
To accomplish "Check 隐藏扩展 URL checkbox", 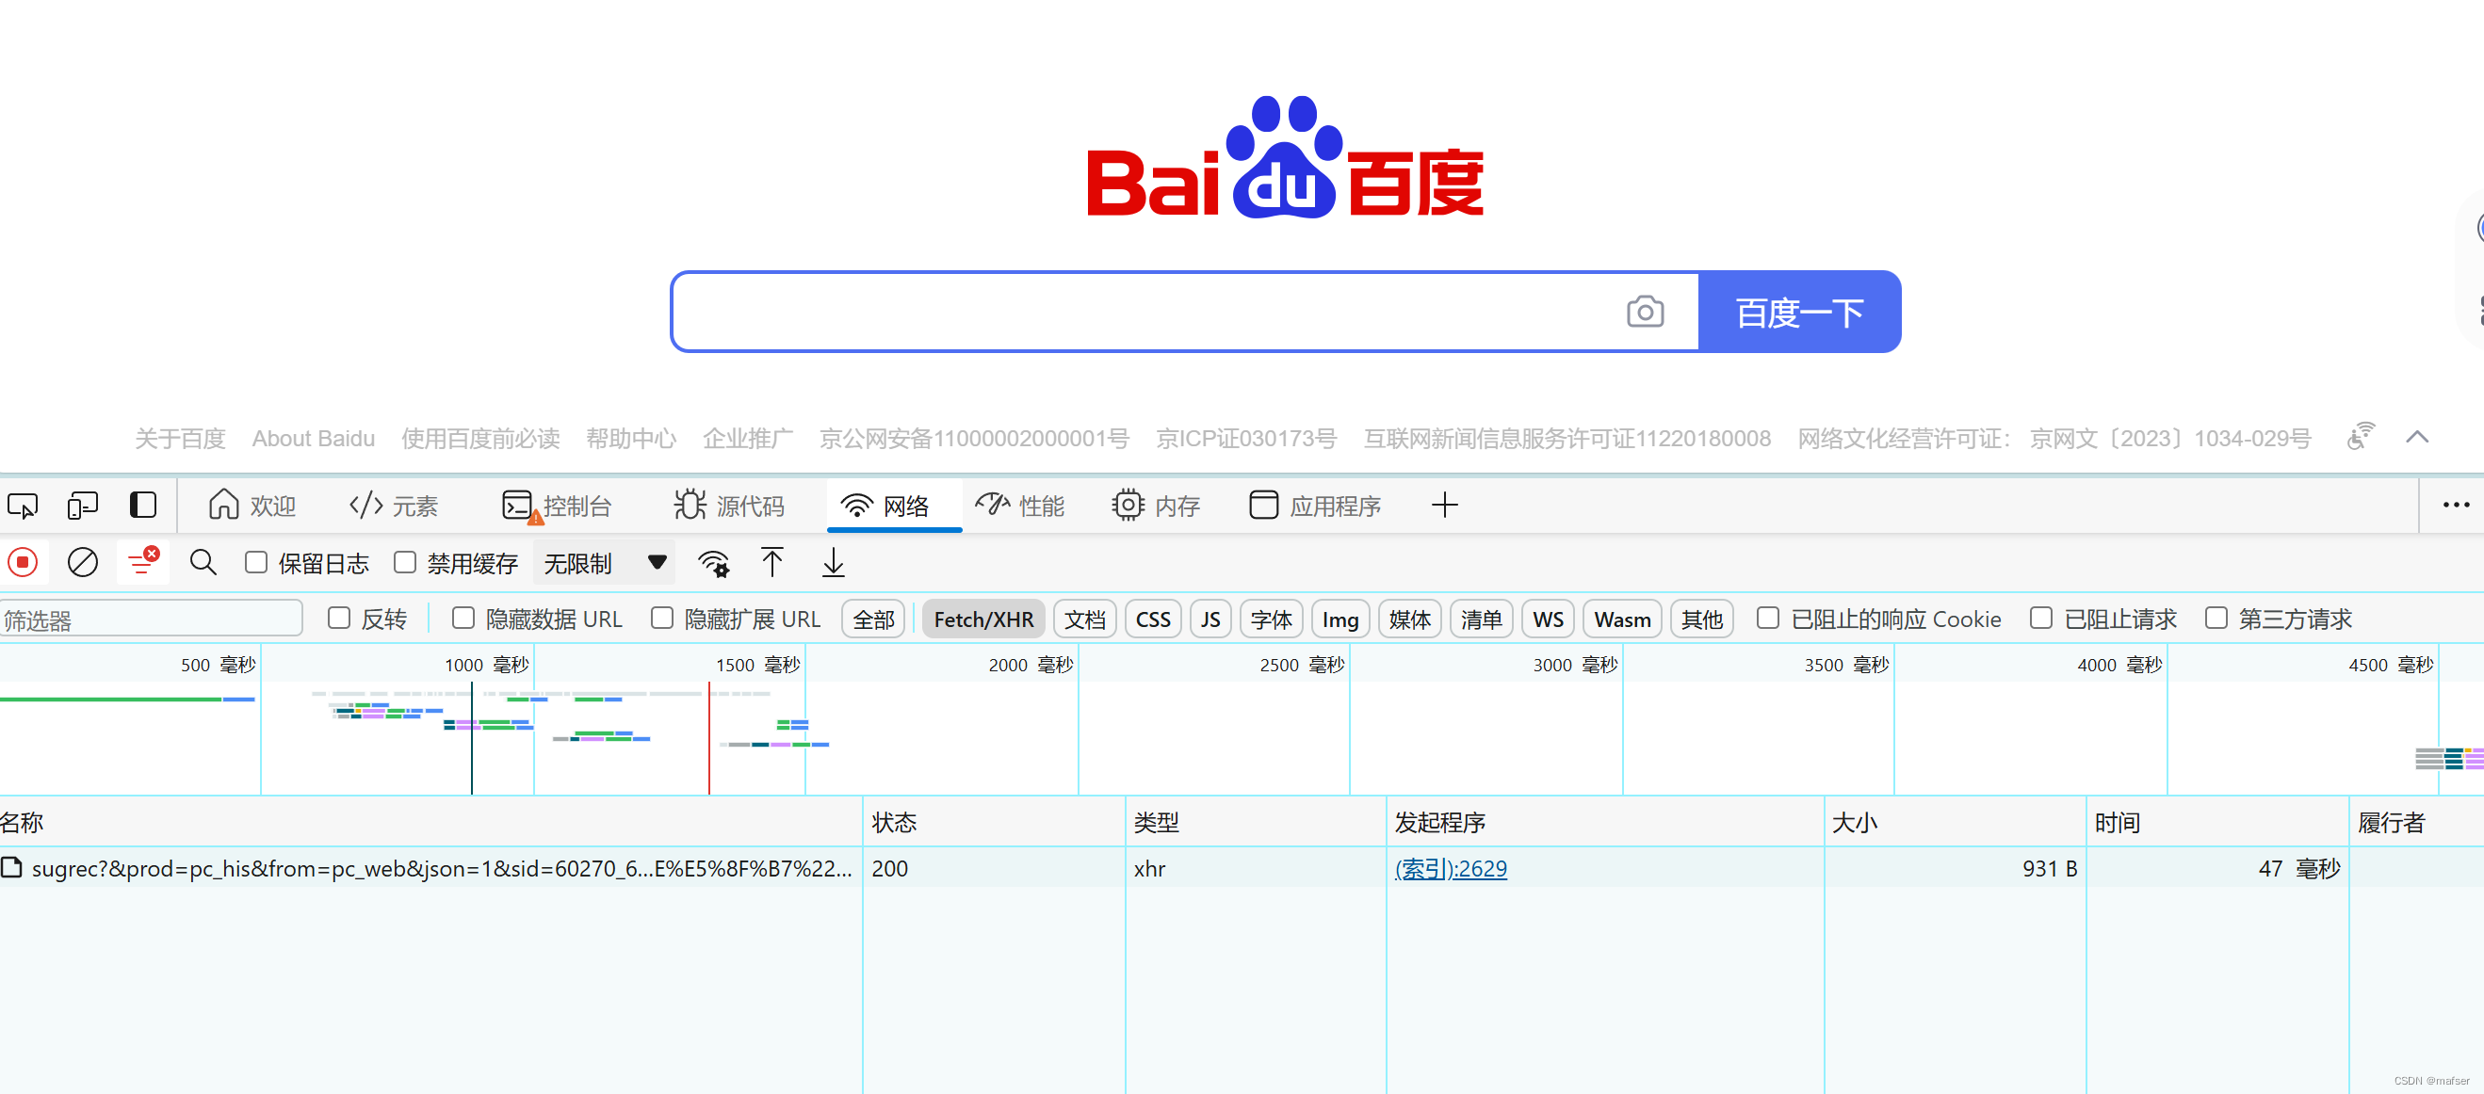I will coord(661,618).
